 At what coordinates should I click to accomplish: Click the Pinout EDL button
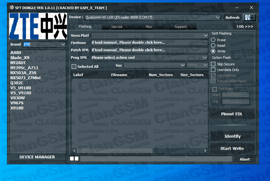pyautogui.click(x=232, y=114)
